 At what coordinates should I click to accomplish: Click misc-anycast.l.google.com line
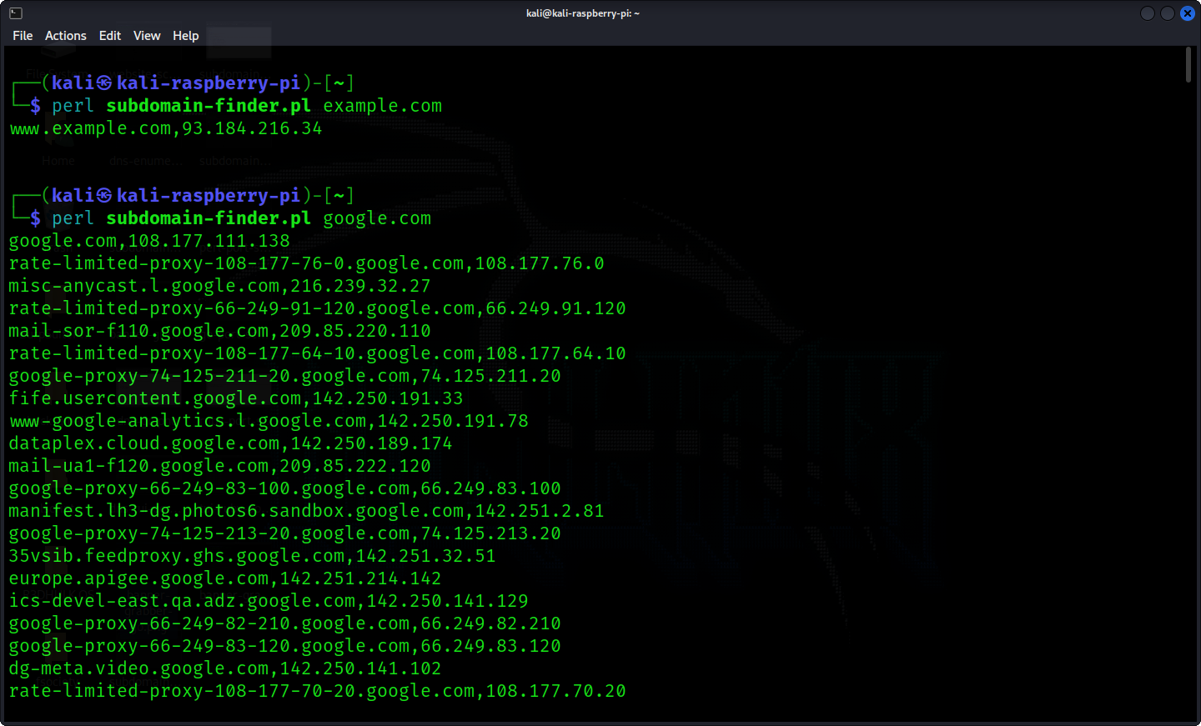[x=220, y=286]
